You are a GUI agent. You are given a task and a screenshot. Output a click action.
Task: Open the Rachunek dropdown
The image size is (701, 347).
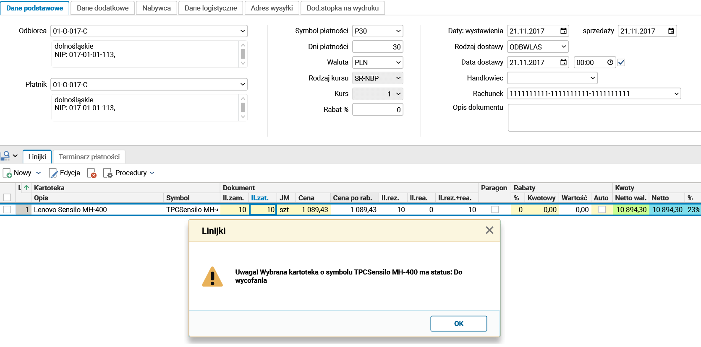[x=676, y=94]
